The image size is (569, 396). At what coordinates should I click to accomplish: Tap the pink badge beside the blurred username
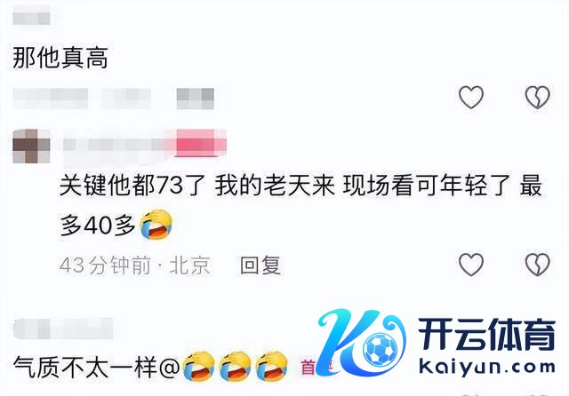tap(201, 144)
